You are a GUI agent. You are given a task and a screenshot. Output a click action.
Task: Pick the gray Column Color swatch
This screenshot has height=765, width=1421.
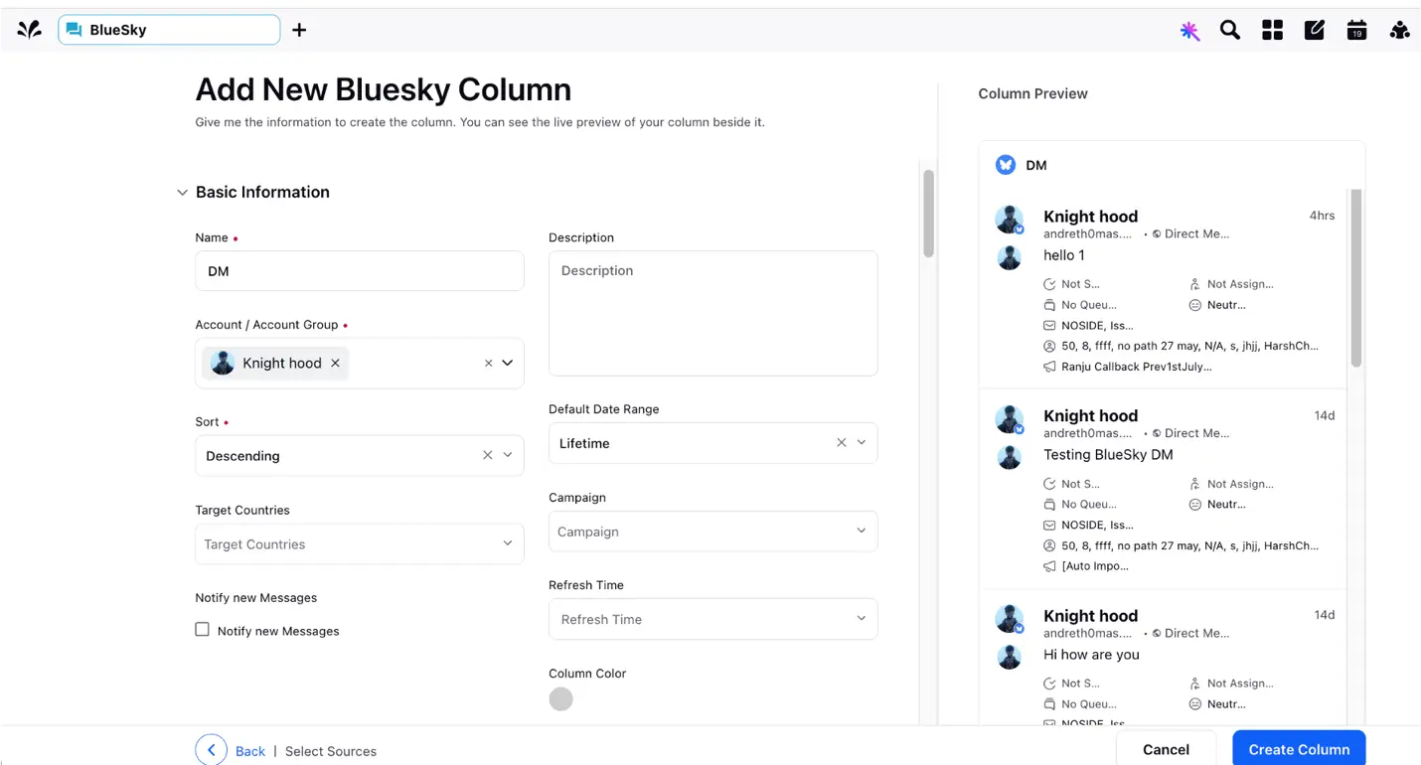point(561,699)
